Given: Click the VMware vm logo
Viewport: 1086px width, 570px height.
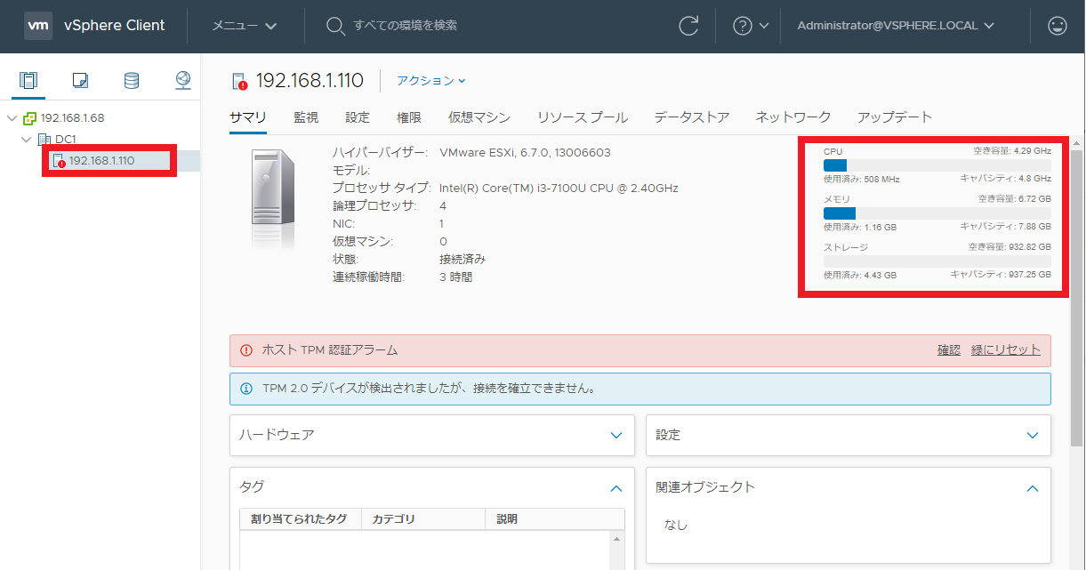Looking at the screenshot, I should tap(38, 26).
